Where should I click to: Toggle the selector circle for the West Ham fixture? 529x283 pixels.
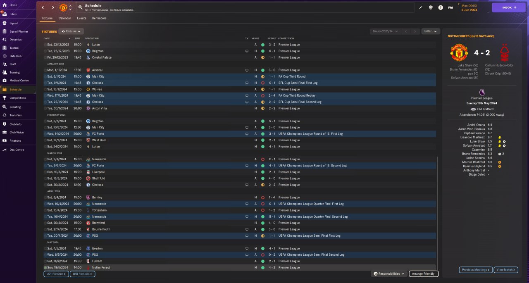(x=45, y=140)
